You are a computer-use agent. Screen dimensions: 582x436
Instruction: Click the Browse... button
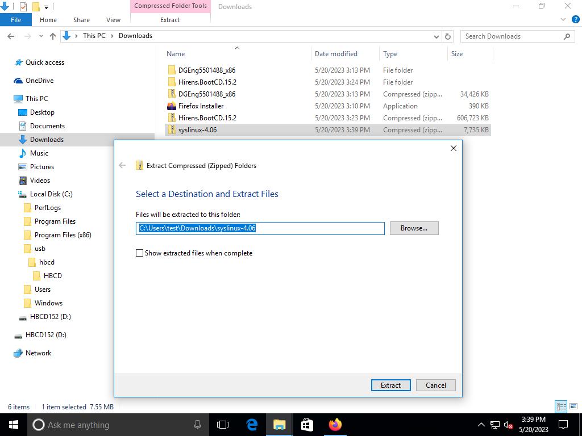(x=414, y=228)
